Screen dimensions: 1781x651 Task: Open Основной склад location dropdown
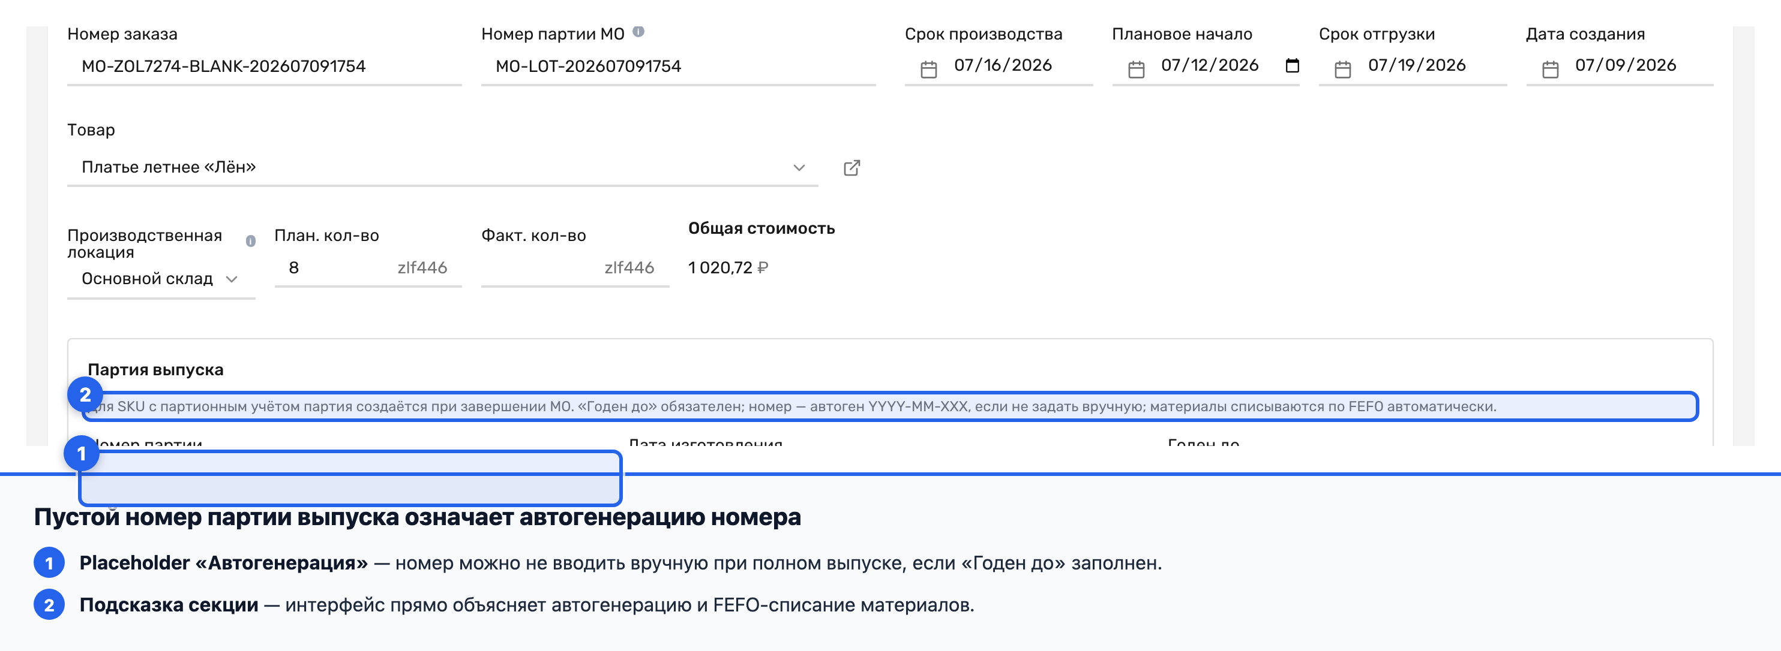click(x=161, y=279)
